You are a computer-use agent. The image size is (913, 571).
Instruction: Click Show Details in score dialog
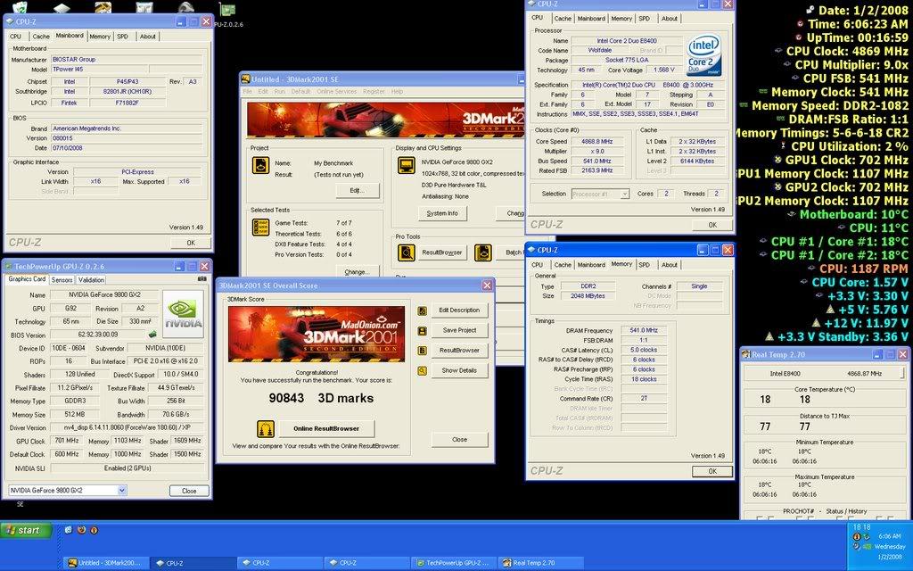[x=459, y=370]
